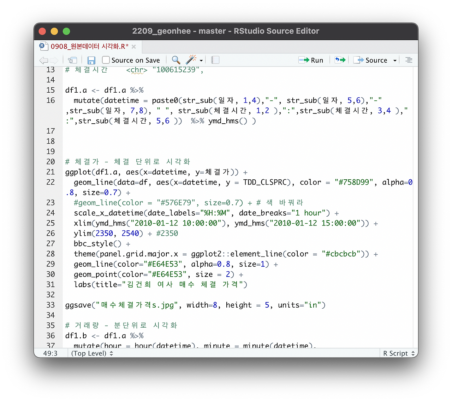This screenshot has width=452, height=402.
Task: Re-run the previous code region
Action: 340,60
